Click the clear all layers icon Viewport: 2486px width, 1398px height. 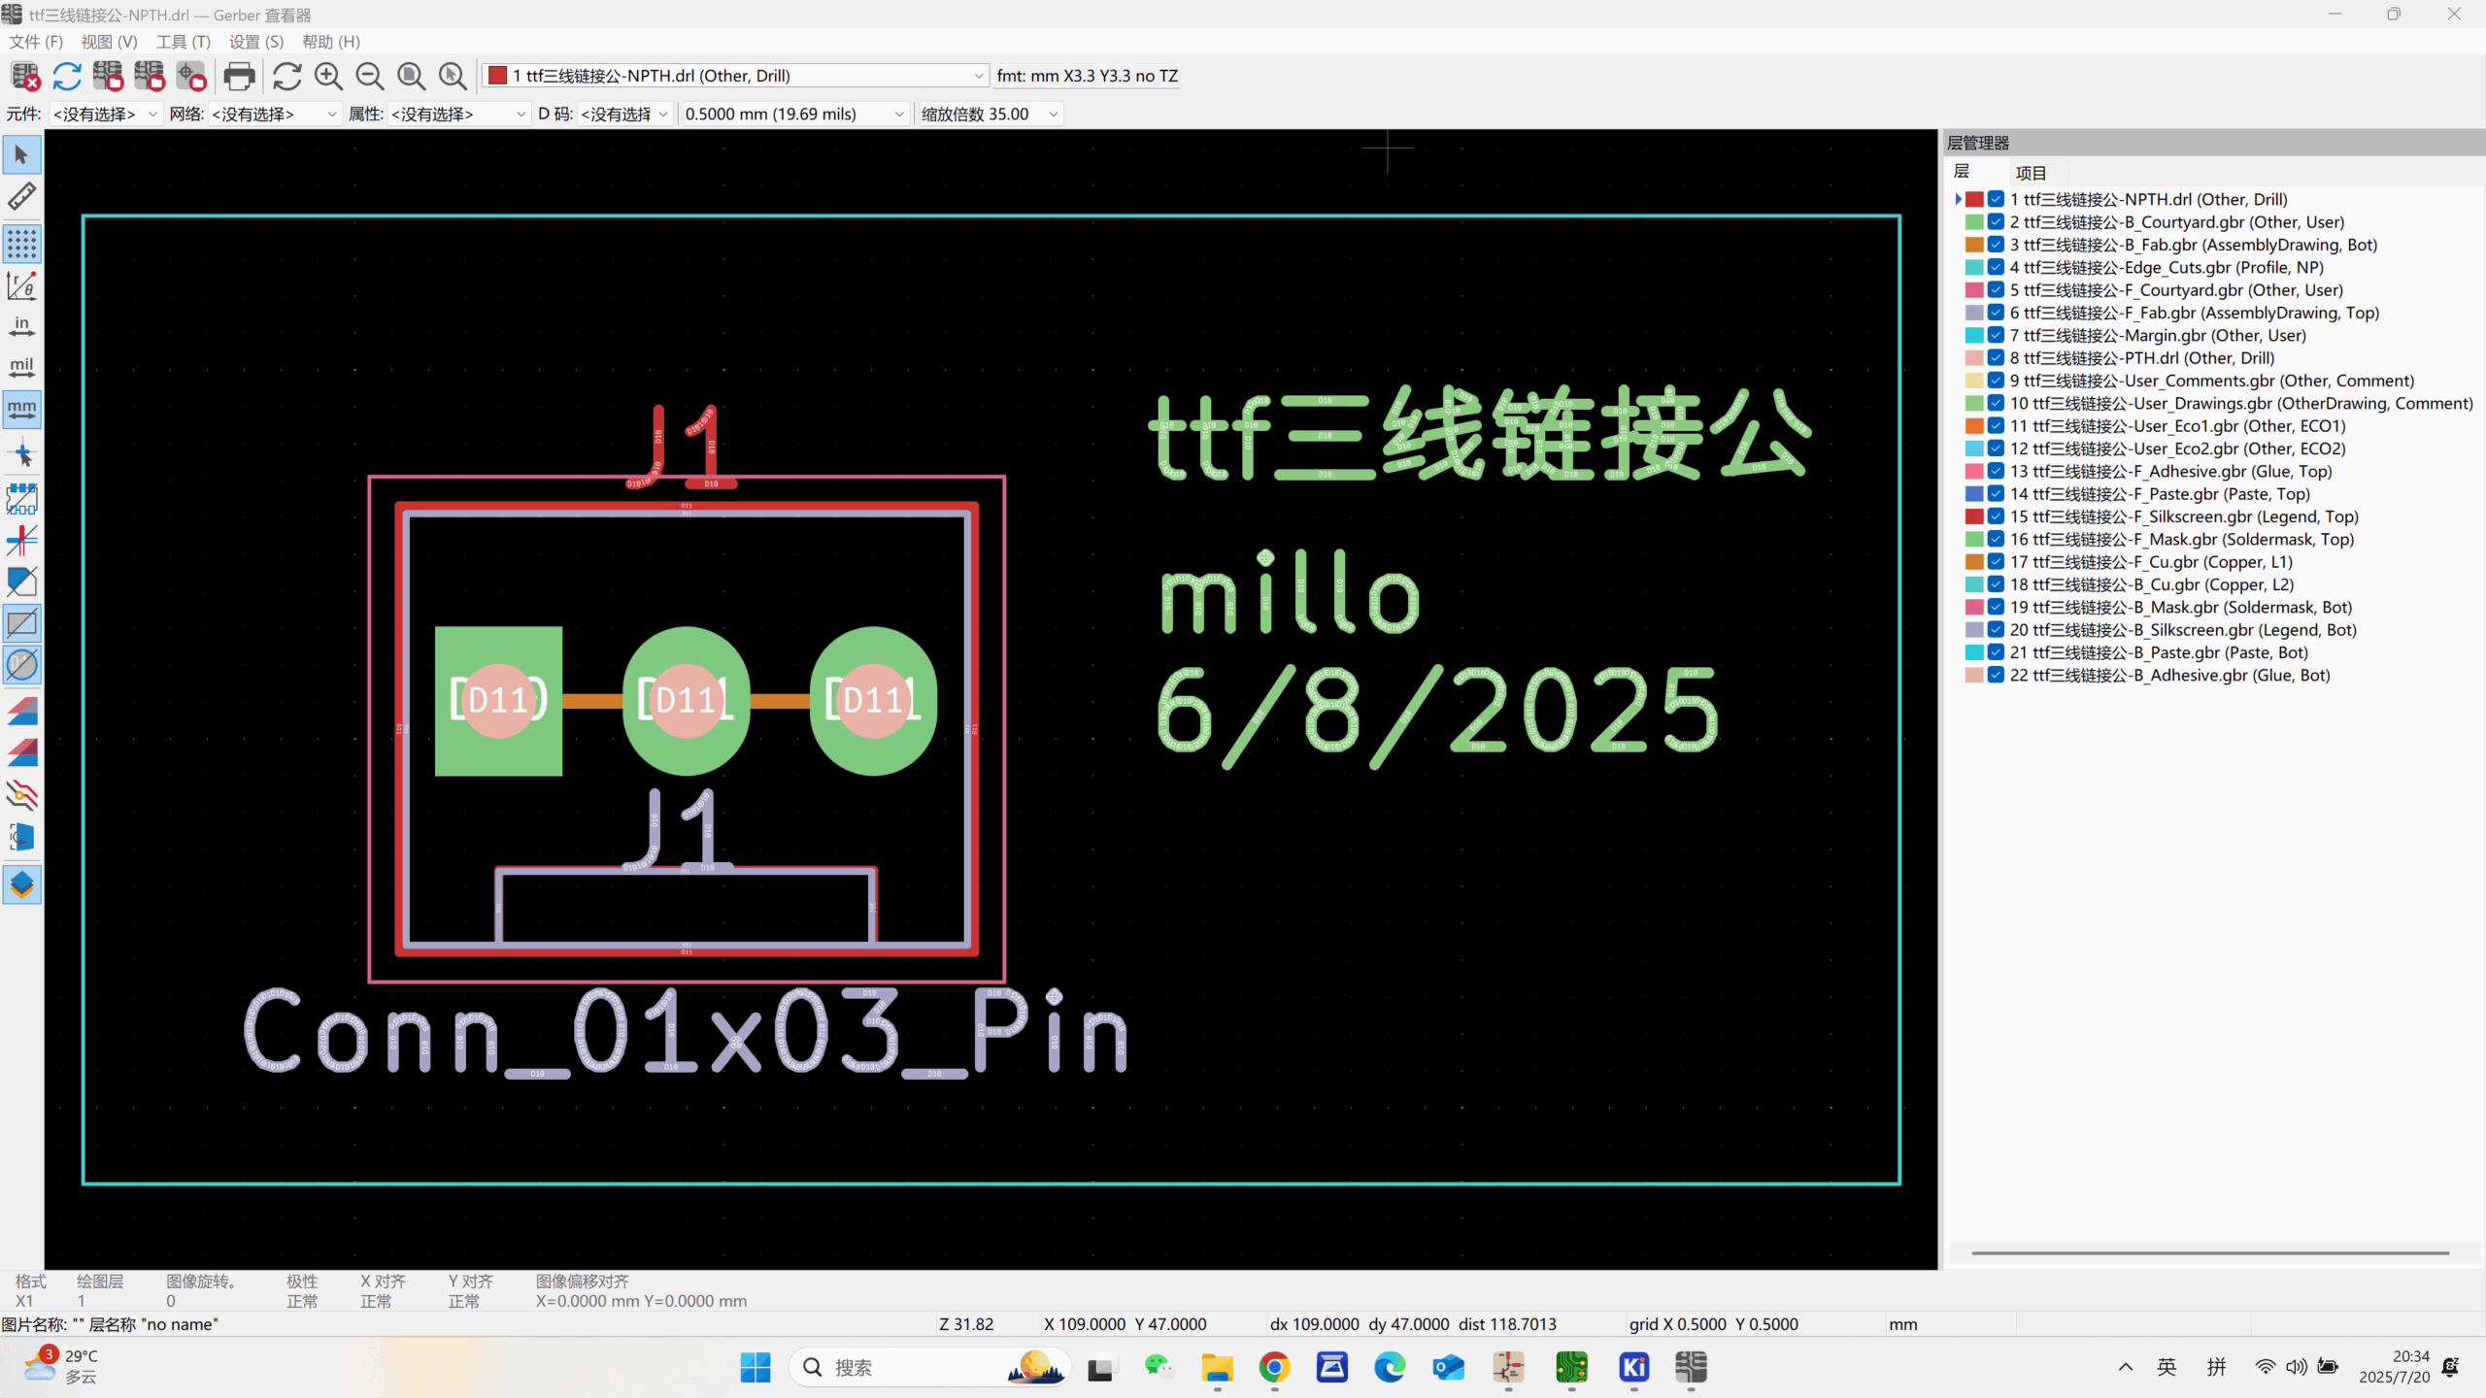pyautogui.click(x=25, y=76)
